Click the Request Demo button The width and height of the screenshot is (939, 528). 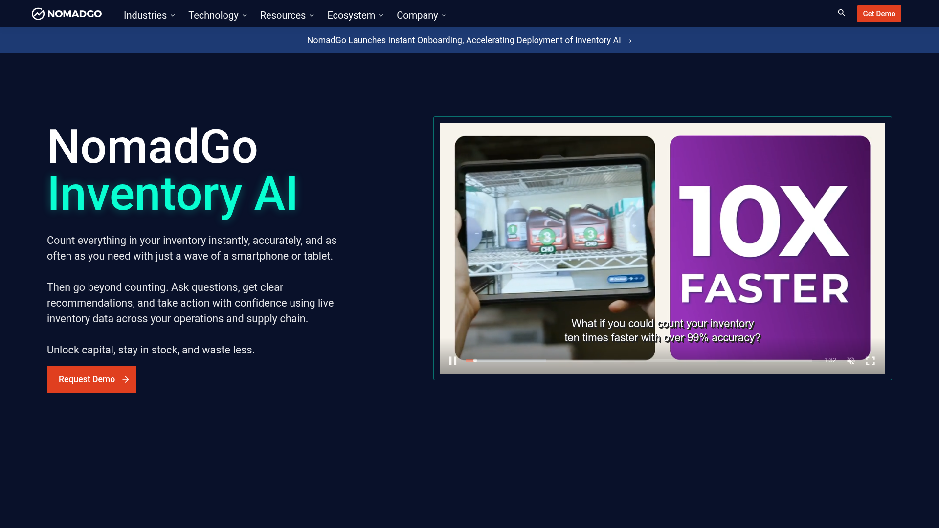91,379
